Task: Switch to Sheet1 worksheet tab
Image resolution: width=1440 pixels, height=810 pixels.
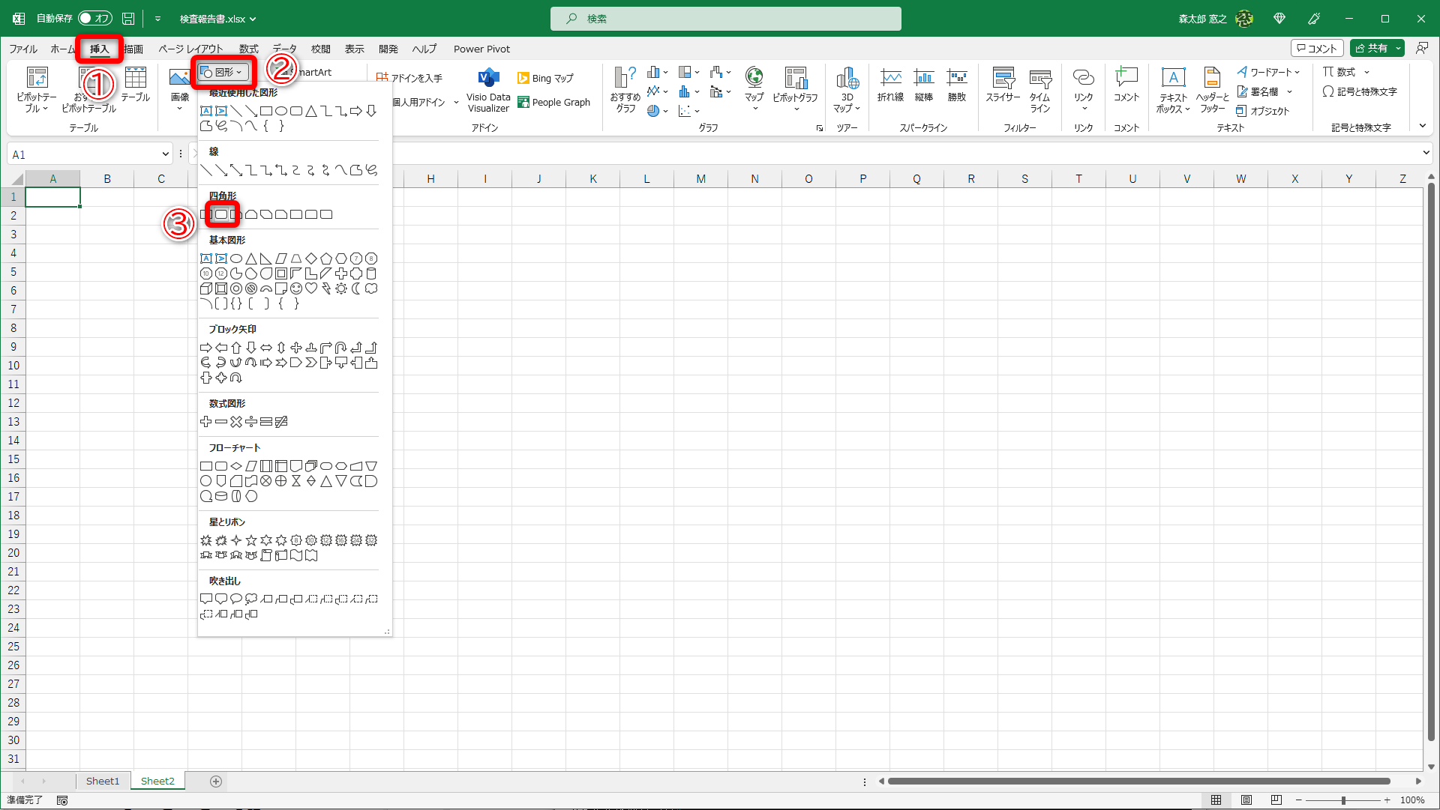Action: 103,781
